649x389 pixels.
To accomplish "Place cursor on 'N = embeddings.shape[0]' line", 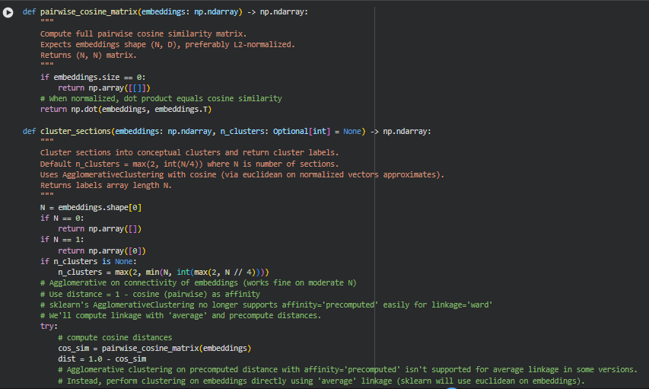I will (x=92, y=207).
